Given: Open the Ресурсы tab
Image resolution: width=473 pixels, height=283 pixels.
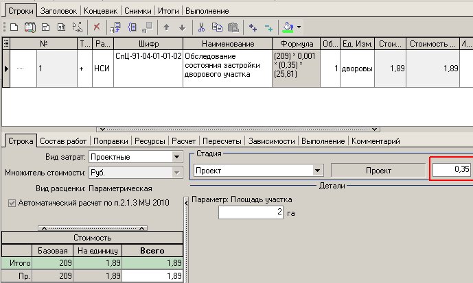Looking at the screenshot, I should pyautogui.click(x=150, y=141).
